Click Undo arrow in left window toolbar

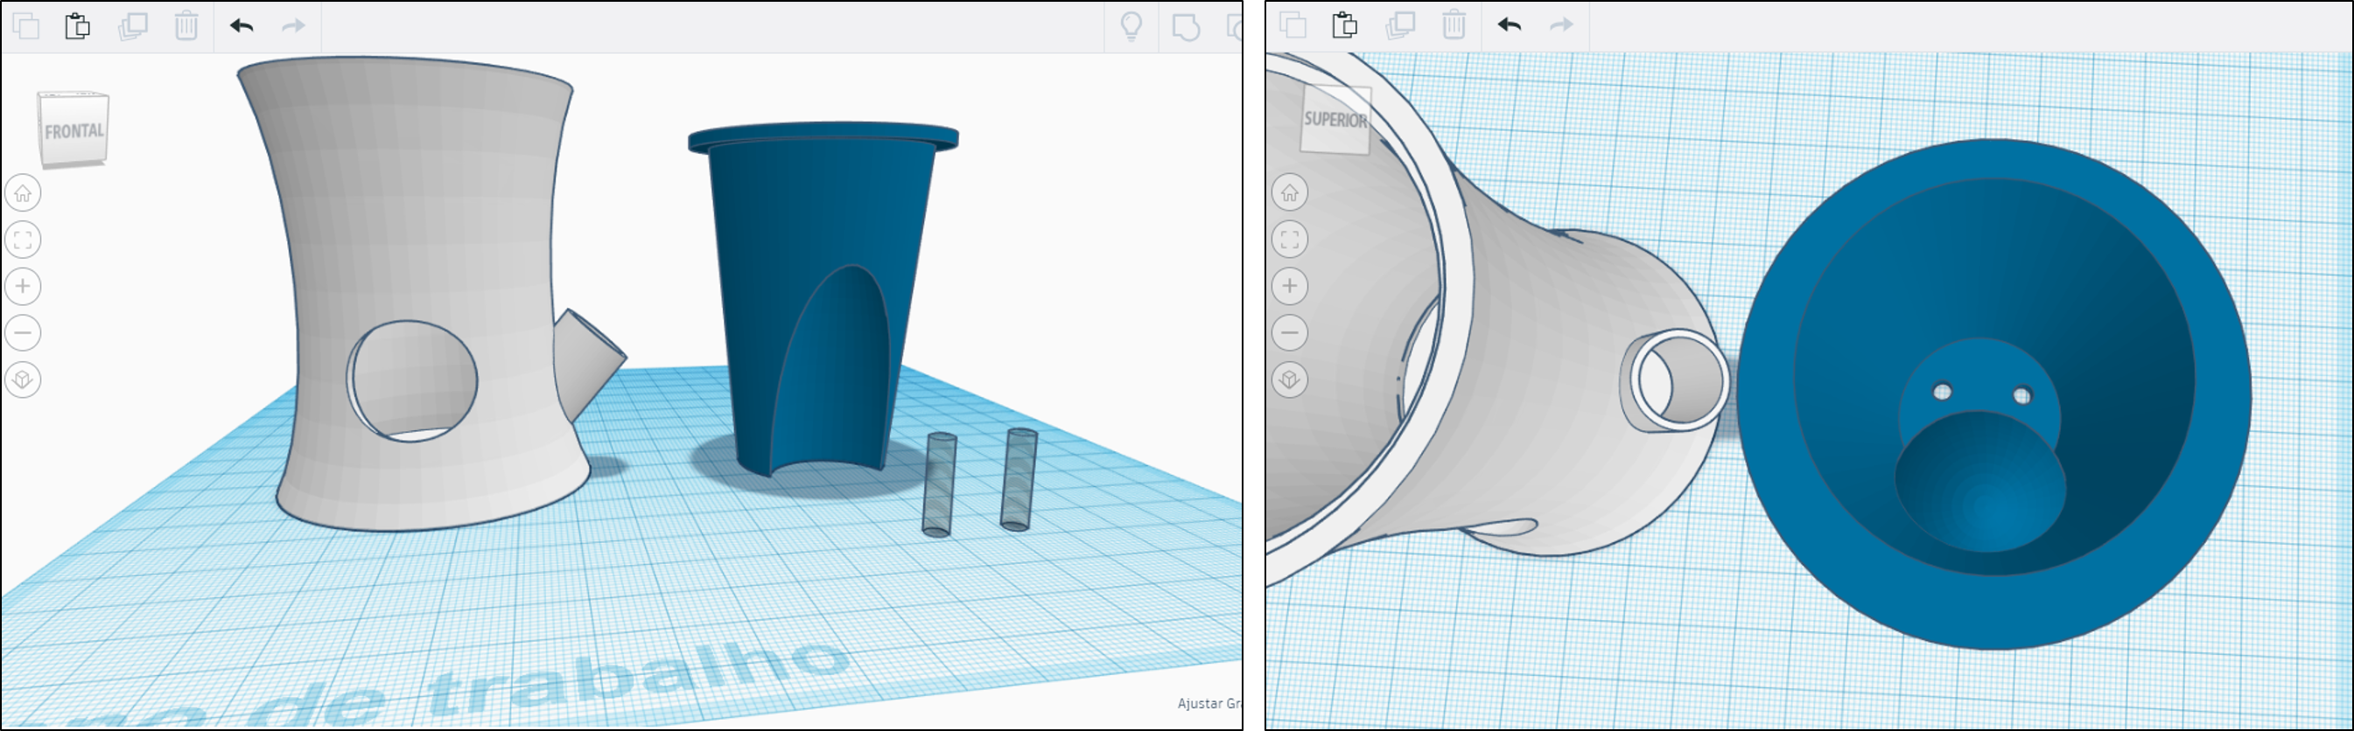point(242,25)
